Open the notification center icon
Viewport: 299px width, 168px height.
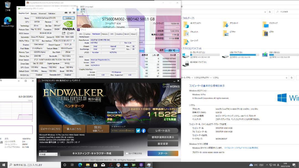[x=294, y=165]
